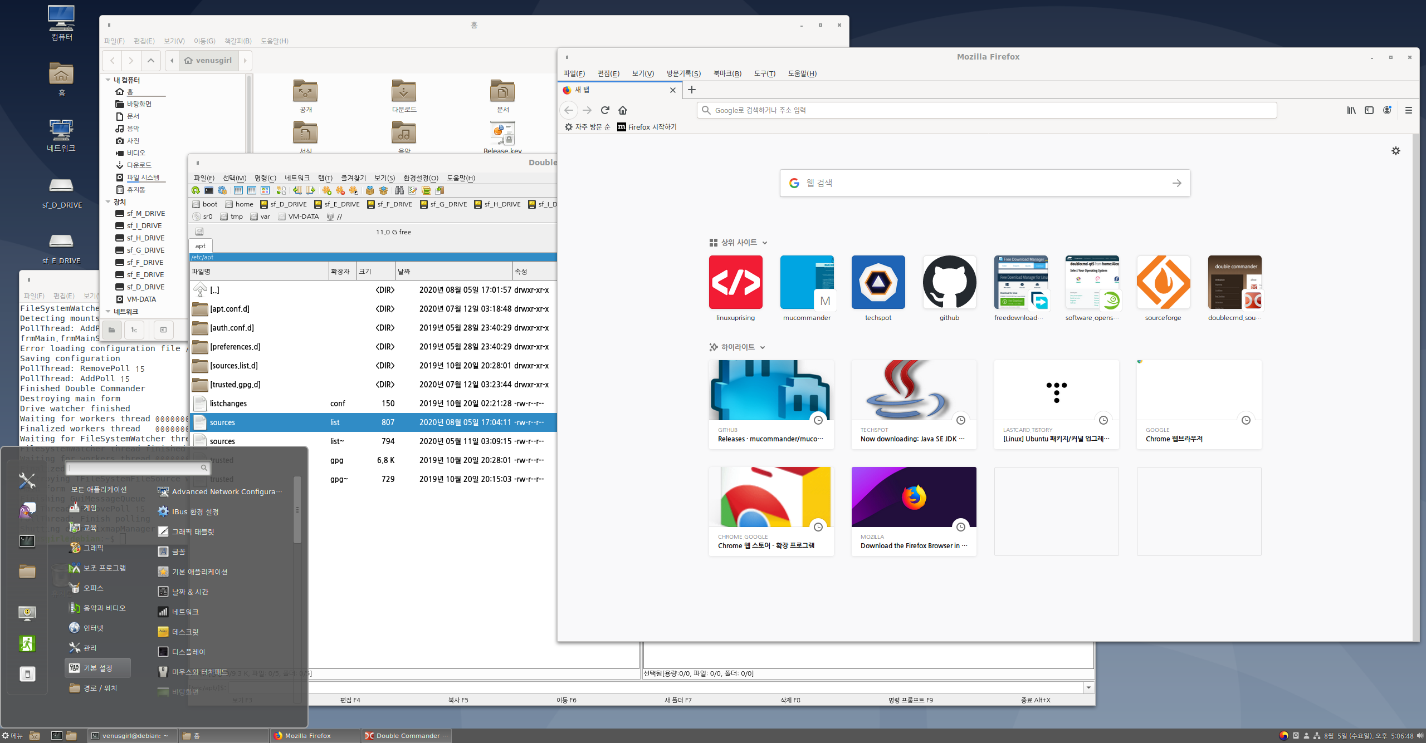
Task: Click the sf_G_DRIVE drive button
Action: pos(443,204)
